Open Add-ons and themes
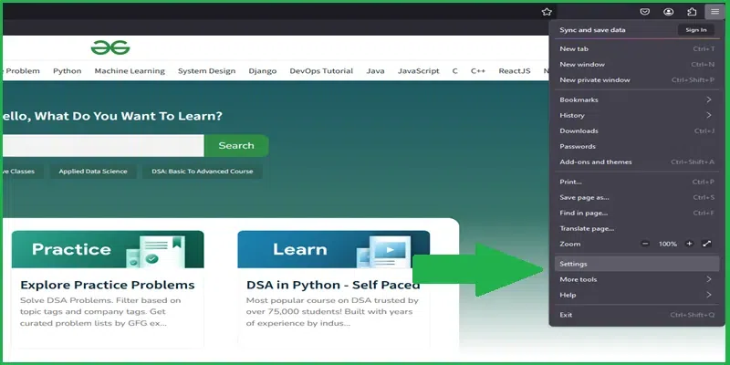The height and width of the screenshot is (365, 730). [x=636, y=162]
